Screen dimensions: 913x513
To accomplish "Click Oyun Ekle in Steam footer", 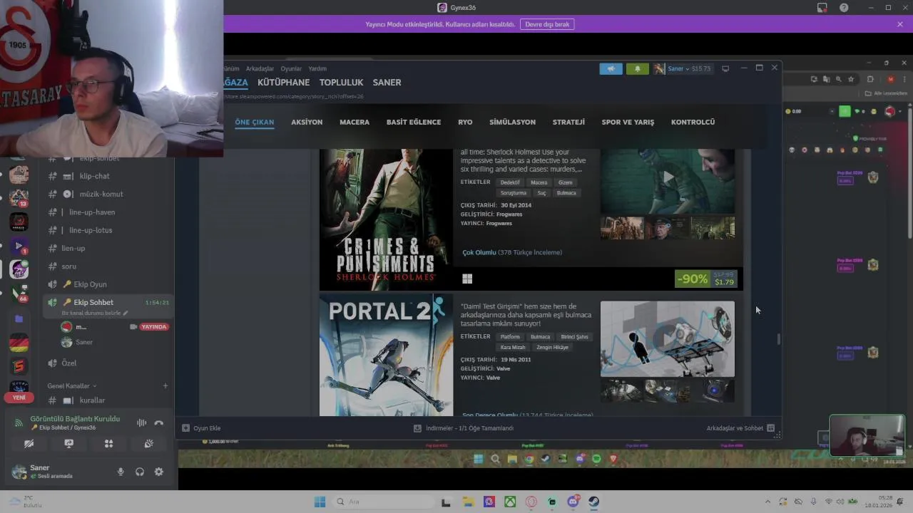I will click(x=201, y=428).
